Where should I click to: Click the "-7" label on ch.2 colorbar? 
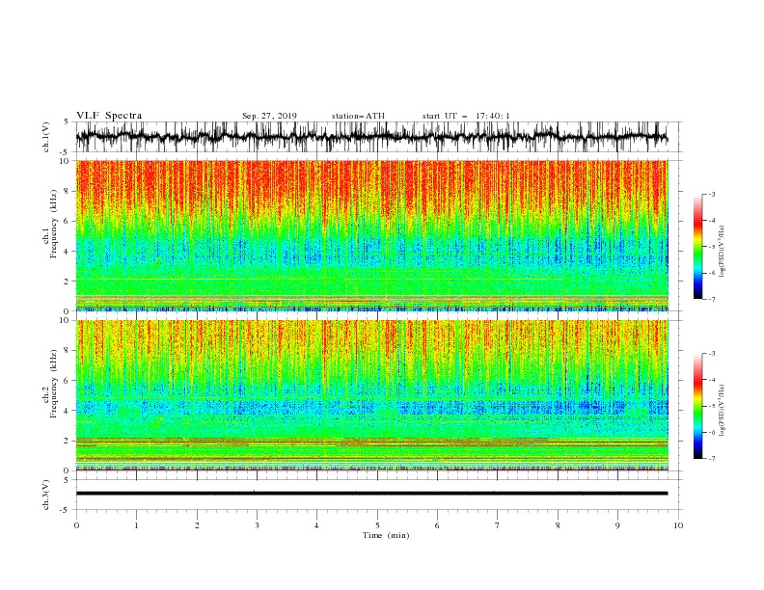(x=712, y=459)
